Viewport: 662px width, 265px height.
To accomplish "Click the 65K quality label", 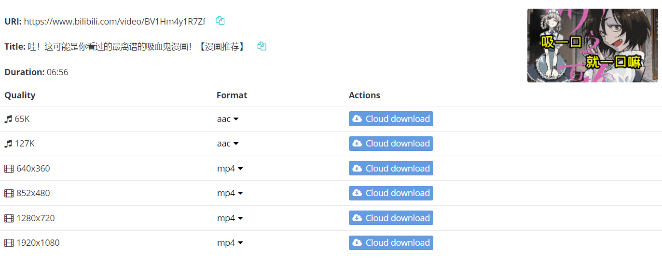I will pos(22,119).
